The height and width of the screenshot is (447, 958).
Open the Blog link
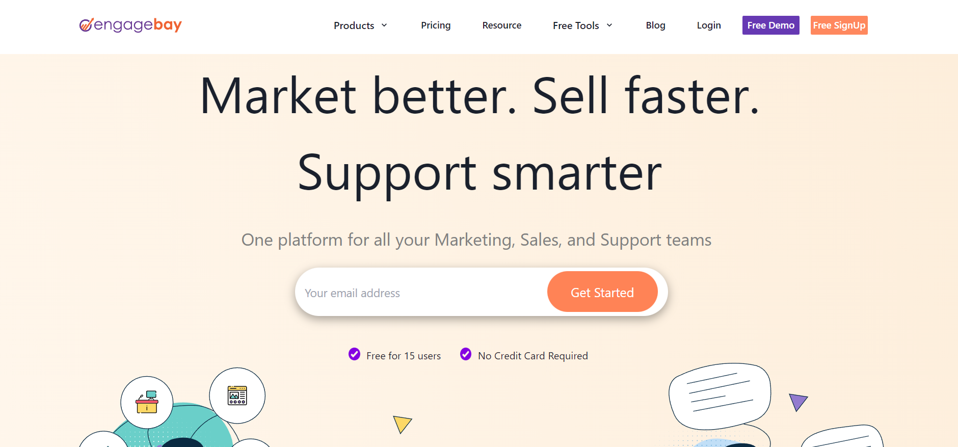tap(655, 25)
